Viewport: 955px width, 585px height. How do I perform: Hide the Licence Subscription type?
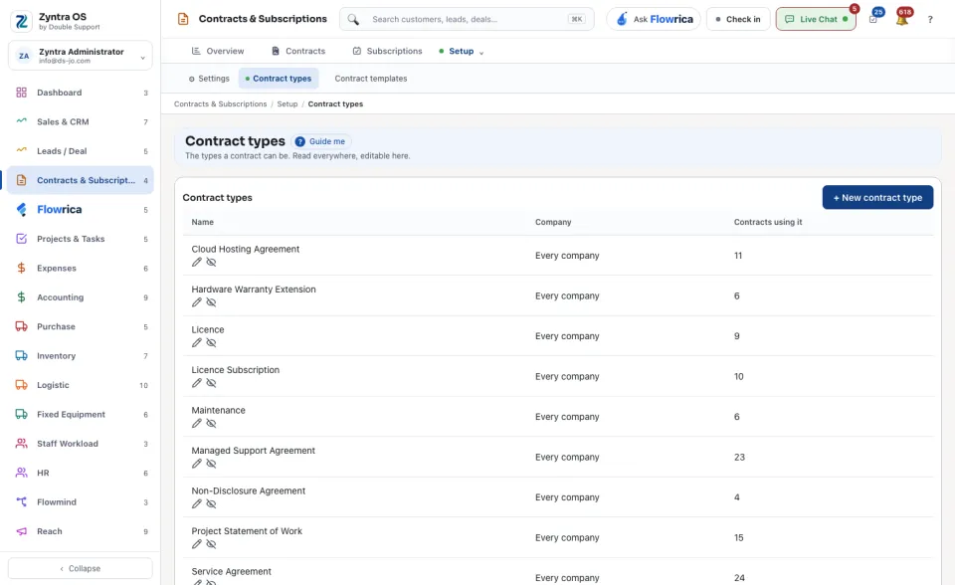[x=211, y=383]
